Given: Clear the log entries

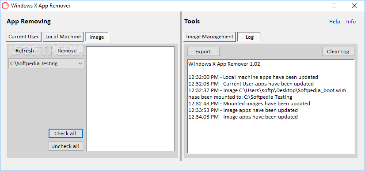Looking at the screenshot, I should (x=338, y=52).
